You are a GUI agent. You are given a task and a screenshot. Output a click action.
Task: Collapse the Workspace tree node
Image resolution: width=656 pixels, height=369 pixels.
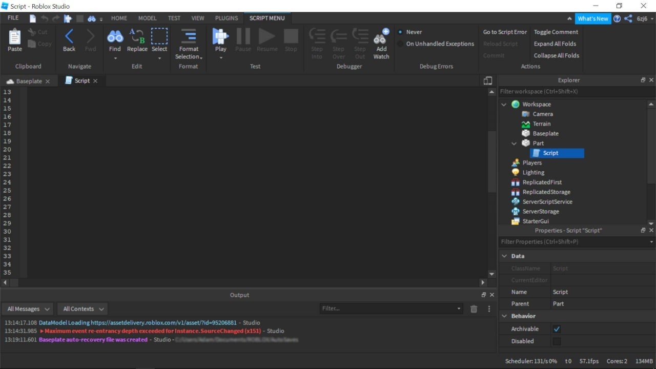504,105
